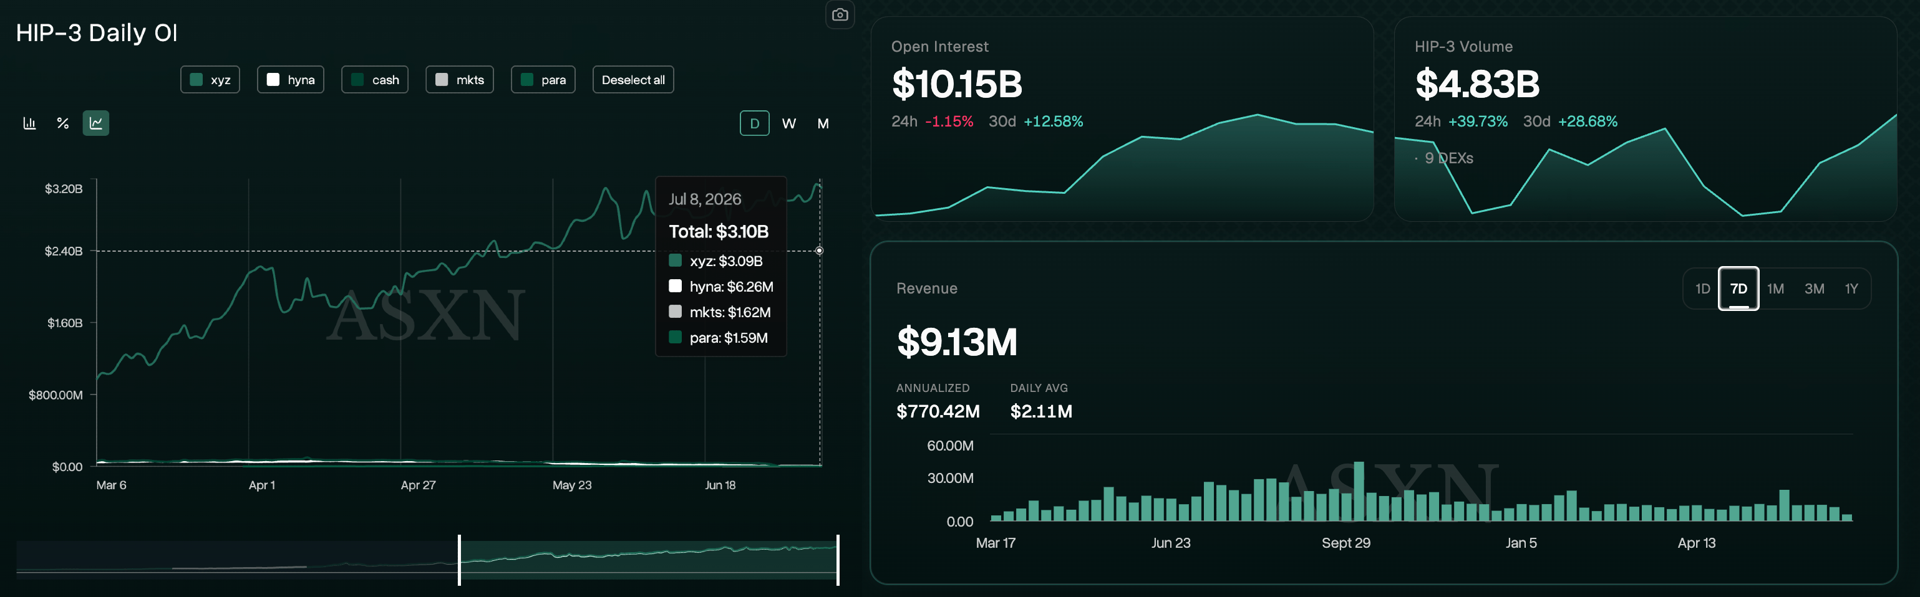Click the Deselect all button
The height and width of the screenshot is (597, 1920).
[x=634, y=80]
